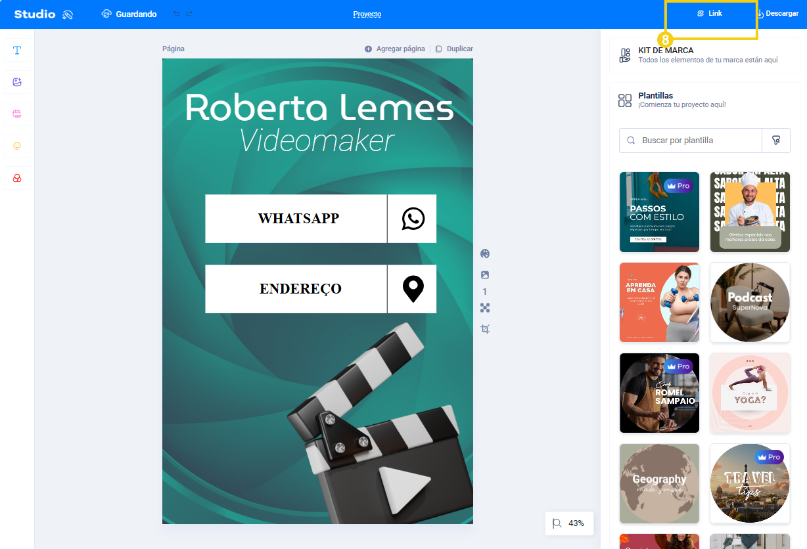Viewport: 807px width, 549px height.
Task: Undo the last action
Action: (x=176, y=14)
